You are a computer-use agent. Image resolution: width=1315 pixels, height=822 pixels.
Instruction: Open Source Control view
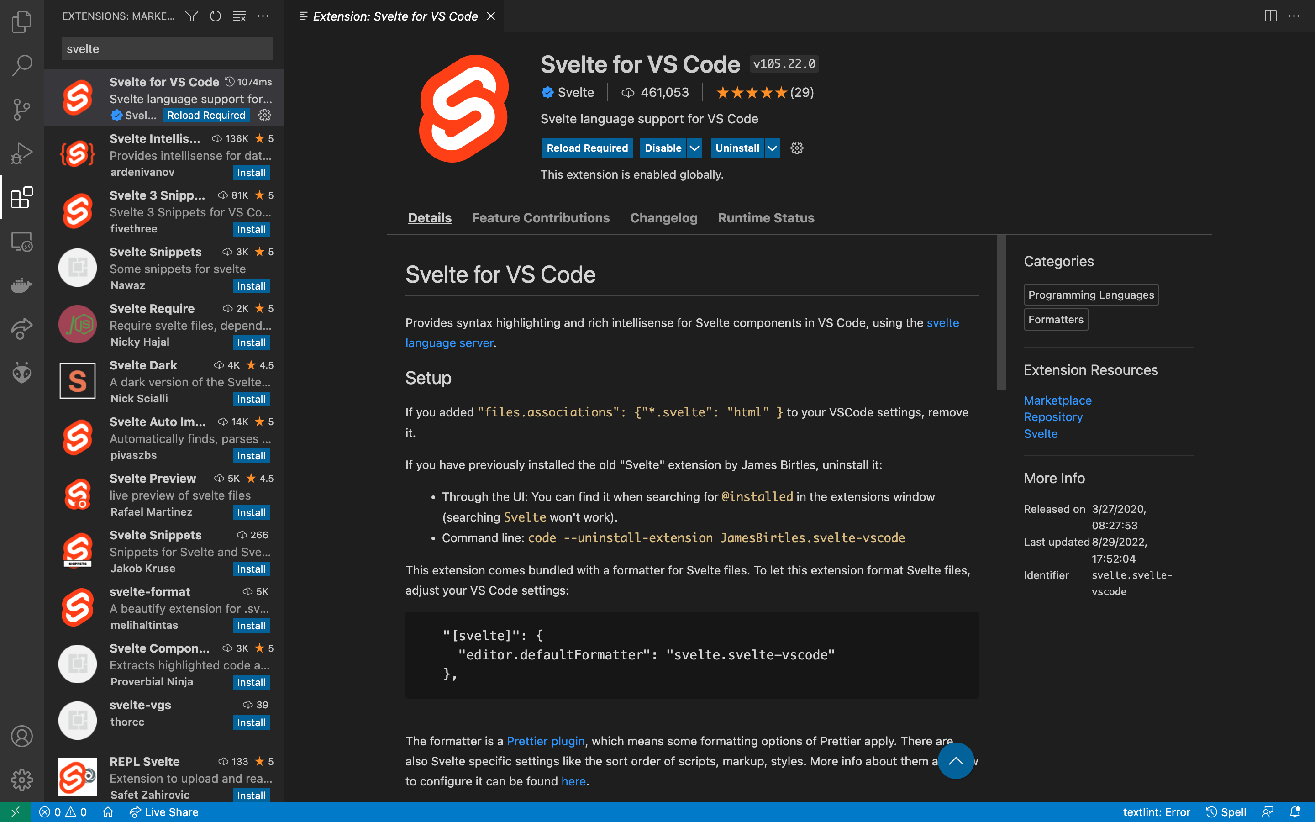click(22, 109)
